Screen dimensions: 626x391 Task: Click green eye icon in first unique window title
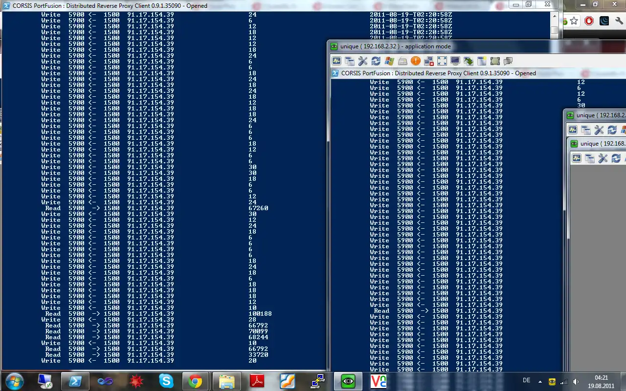334,46
